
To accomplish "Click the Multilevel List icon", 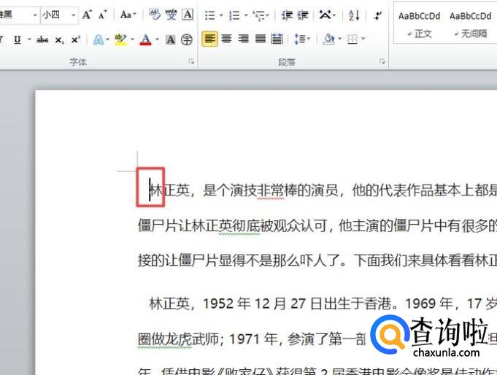I will [259, 15].
